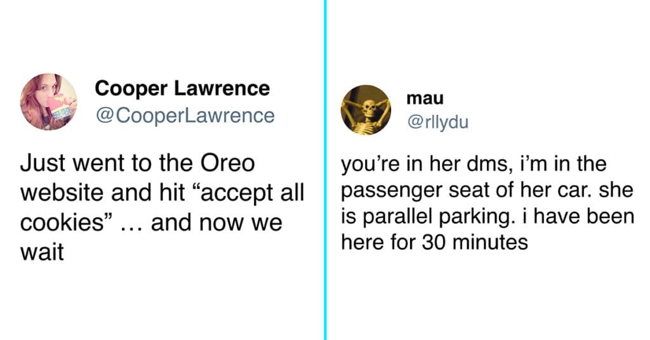
Task: Click the opening words Just went
Action: pyautogui.click(x=73, y=163)
